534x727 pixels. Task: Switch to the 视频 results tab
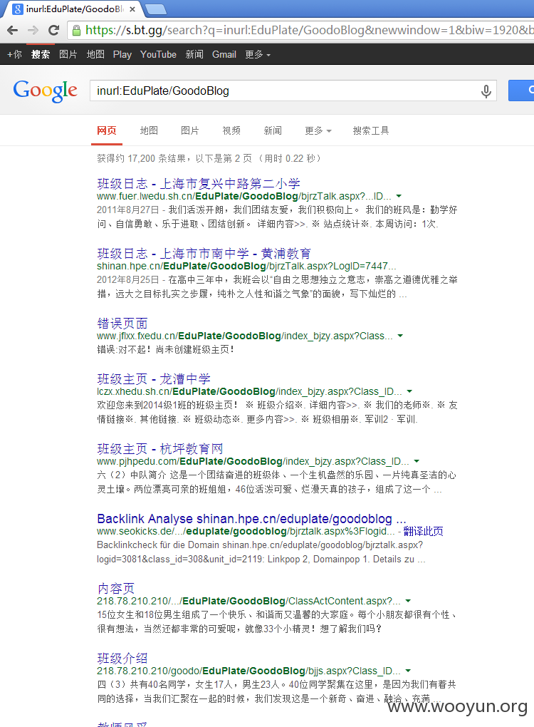pyautogui.click(x=231, y=130)
